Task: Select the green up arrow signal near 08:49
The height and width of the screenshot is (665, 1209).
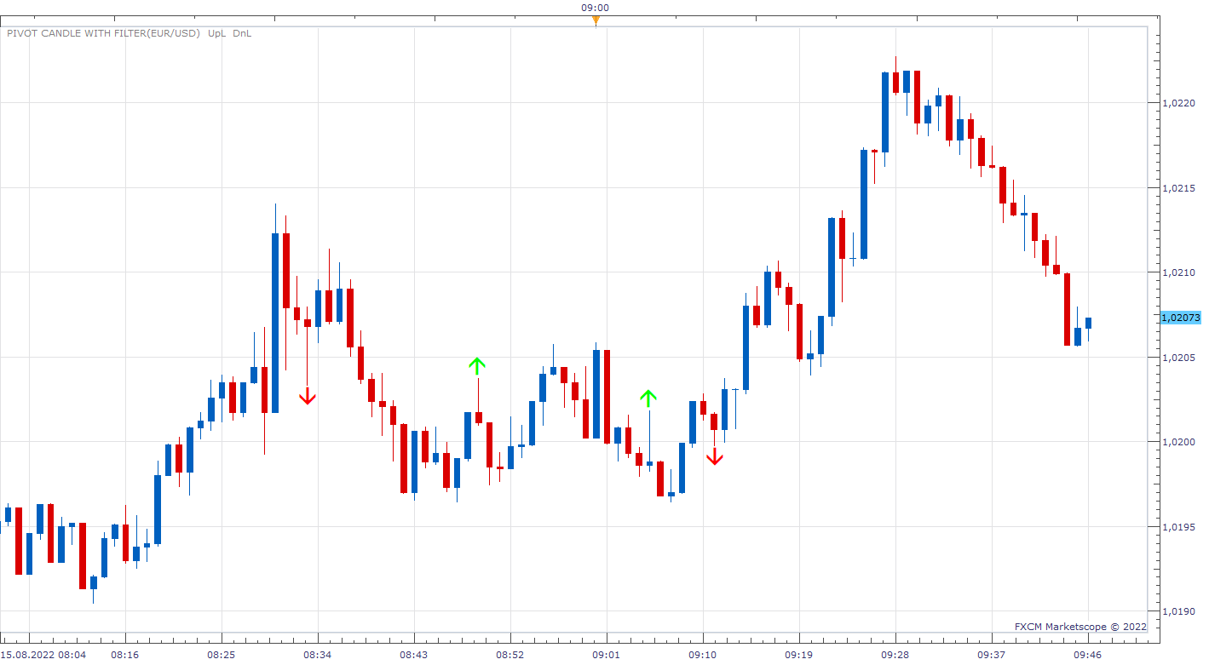Action: pyautogui.click(x=477, y=365)
